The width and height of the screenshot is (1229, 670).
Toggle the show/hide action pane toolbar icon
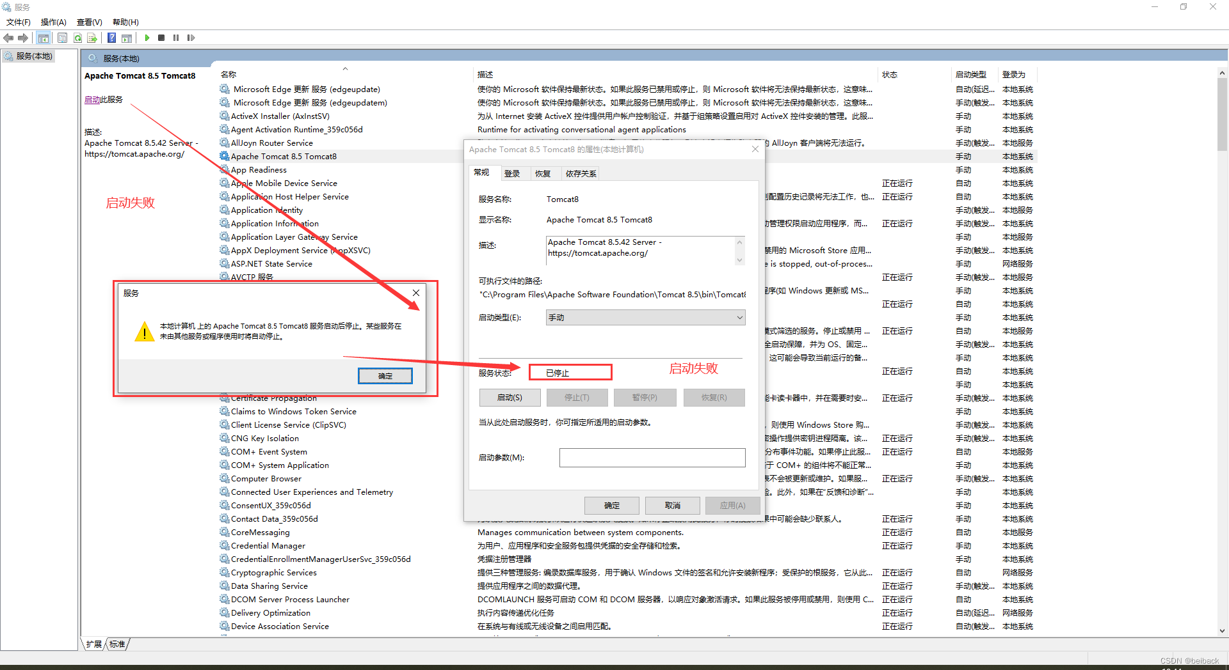tap(127, 38)
